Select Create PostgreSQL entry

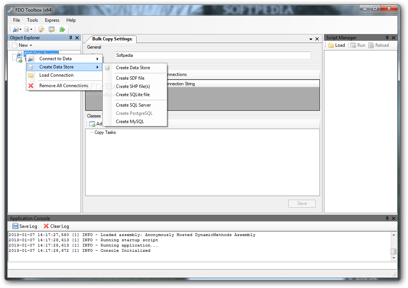[135, 113]
